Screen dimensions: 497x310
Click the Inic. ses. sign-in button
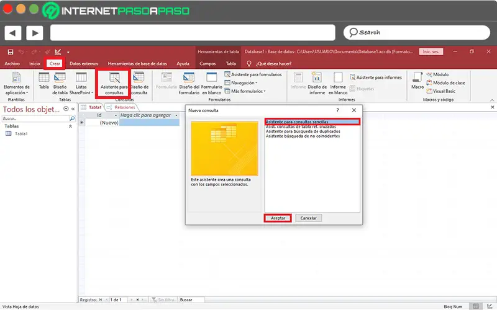(x=431, y=51)
